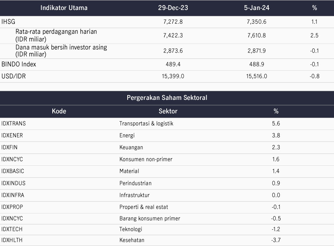The width and height of the screenshot is (334, 246).
Task: Select the Kesehatan percentage value -3.7
Action: click(276, 240)
